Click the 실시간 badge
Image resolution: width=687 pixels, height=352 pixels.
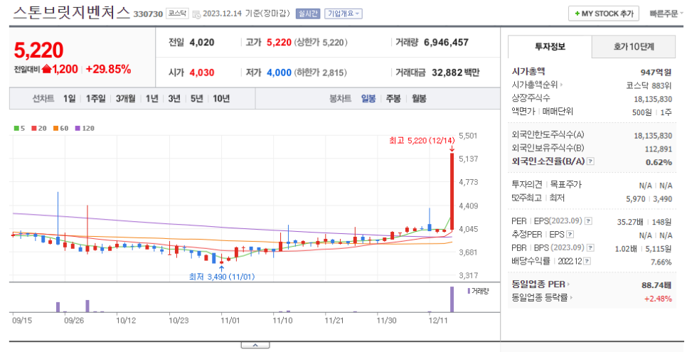[x=308, y=14]
